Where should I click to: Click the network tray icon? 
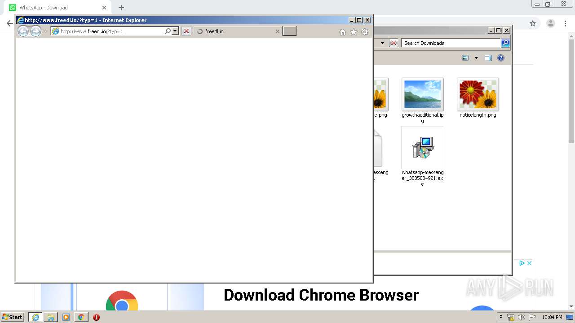[511, 317]
